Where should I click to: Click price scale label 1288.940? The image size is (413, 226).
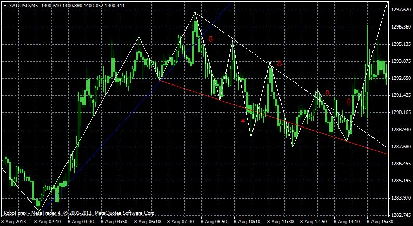(402, 130)
